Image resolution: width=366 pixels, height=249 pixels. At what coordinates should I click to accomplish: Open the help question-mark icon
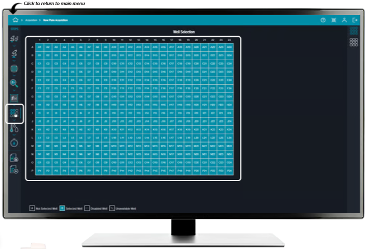pos(323,20)
